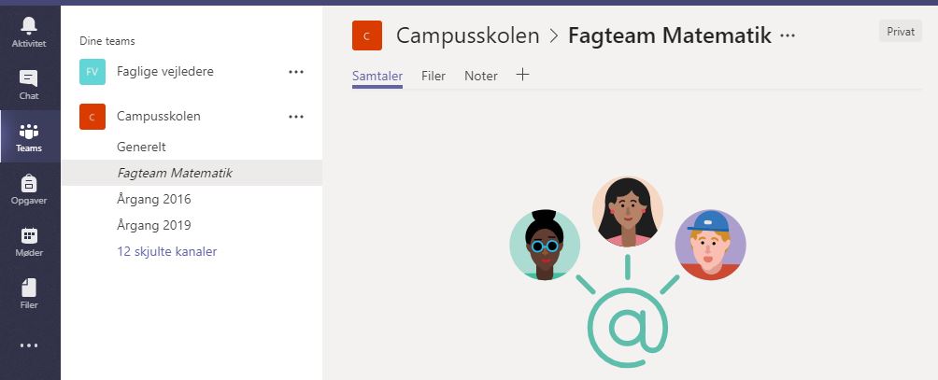Open more options for Faglige vejledere

(296, 71)
